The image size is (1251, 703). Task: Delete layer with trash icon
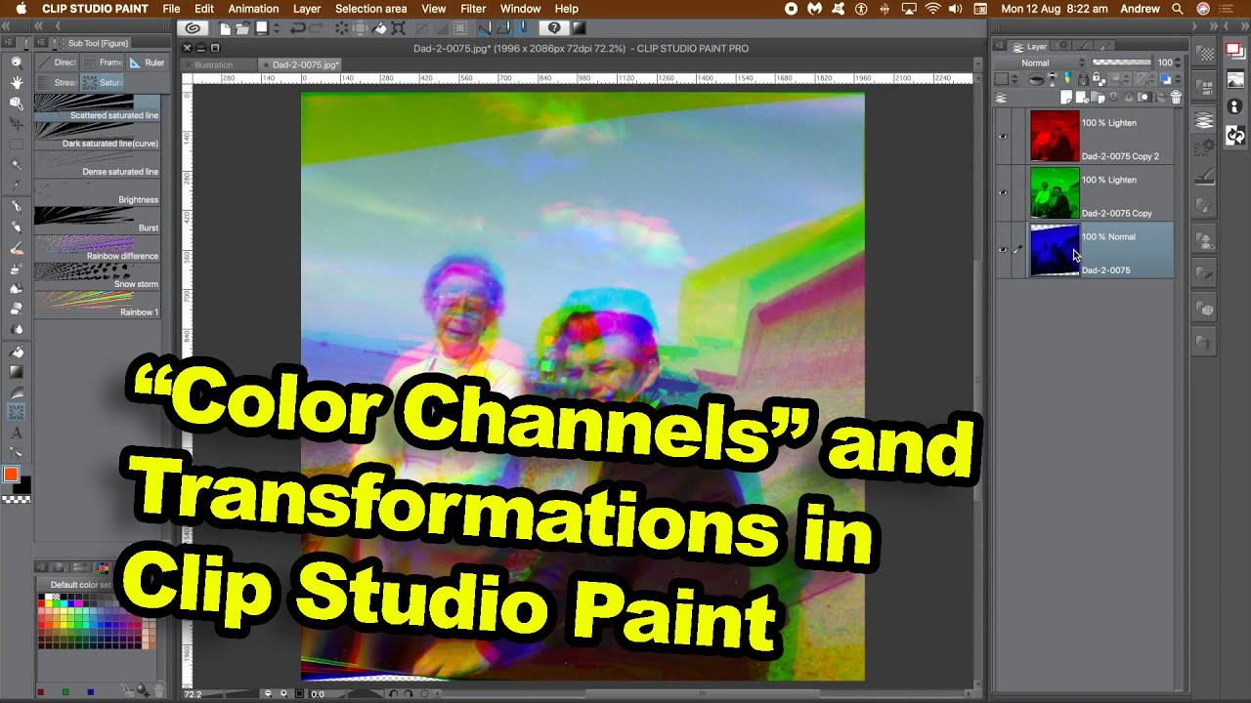[1176, 97]
